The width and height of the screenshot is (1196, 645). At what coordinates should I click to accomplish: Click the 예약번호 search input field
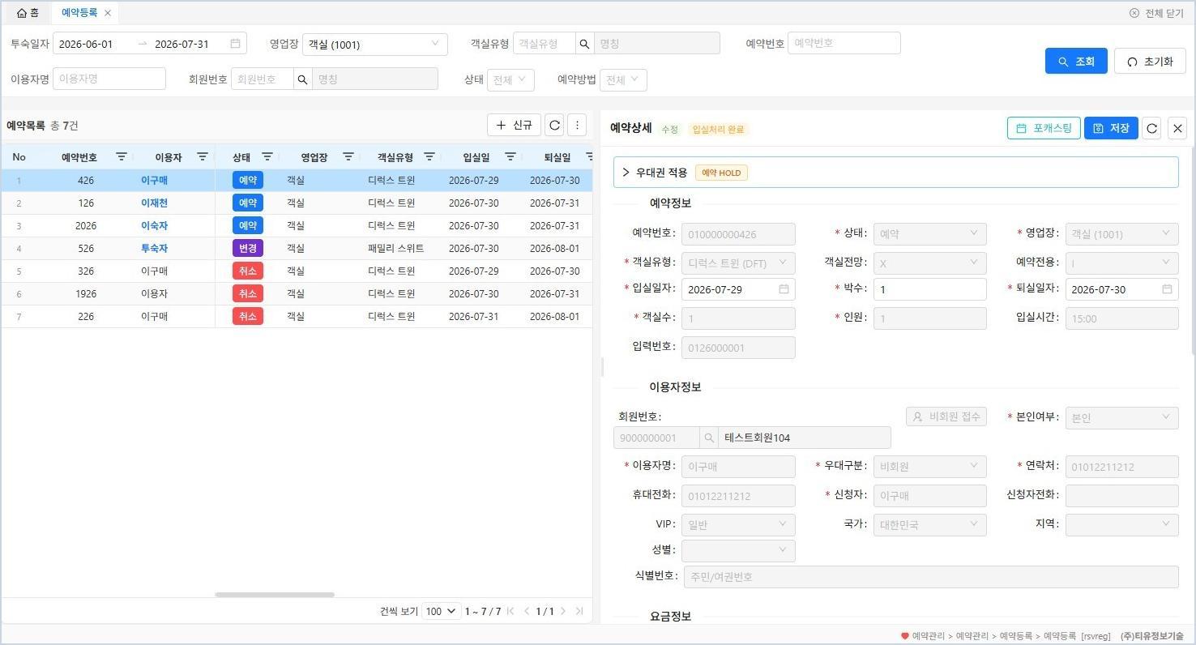pos(844,43)
